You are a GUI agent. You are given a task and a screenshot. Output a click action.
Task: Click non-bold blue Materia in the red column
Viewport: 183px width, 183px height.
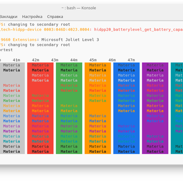coord(40,116)
